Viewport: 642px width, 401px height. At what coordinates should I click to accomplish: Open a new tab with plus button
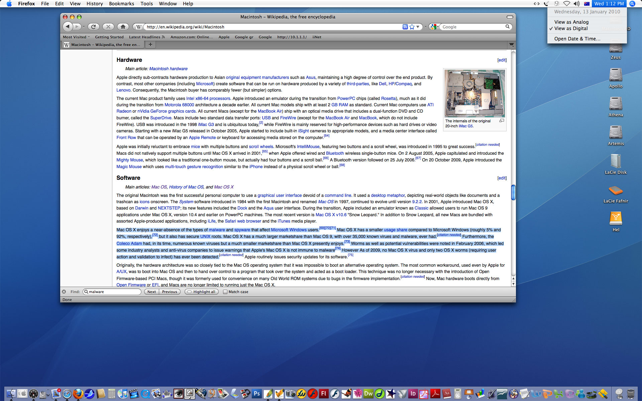click(150, 44)
